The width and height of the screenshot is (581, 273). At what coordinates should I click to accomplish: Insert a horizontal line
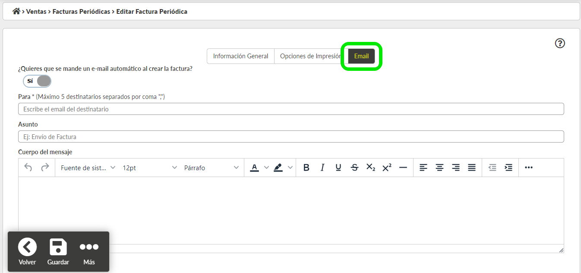[403, 168]
